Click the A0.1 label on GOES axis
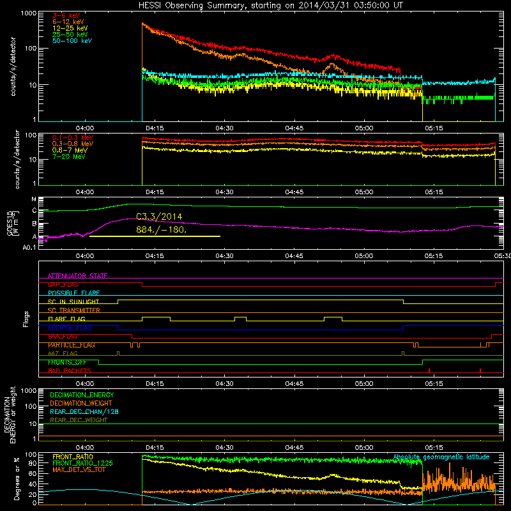Screen dimensions: 511x511 pos(29,248)
